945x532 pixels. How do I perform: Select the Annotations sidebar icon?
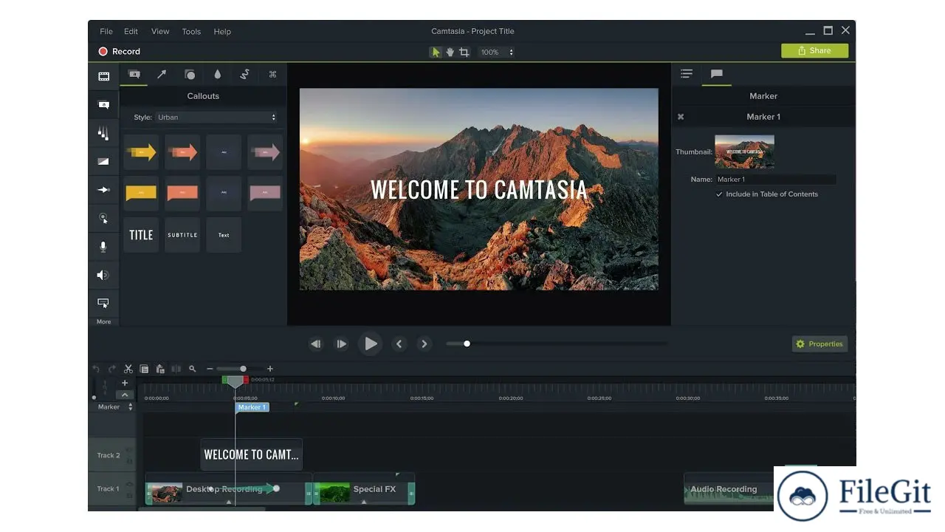[103, 105]
